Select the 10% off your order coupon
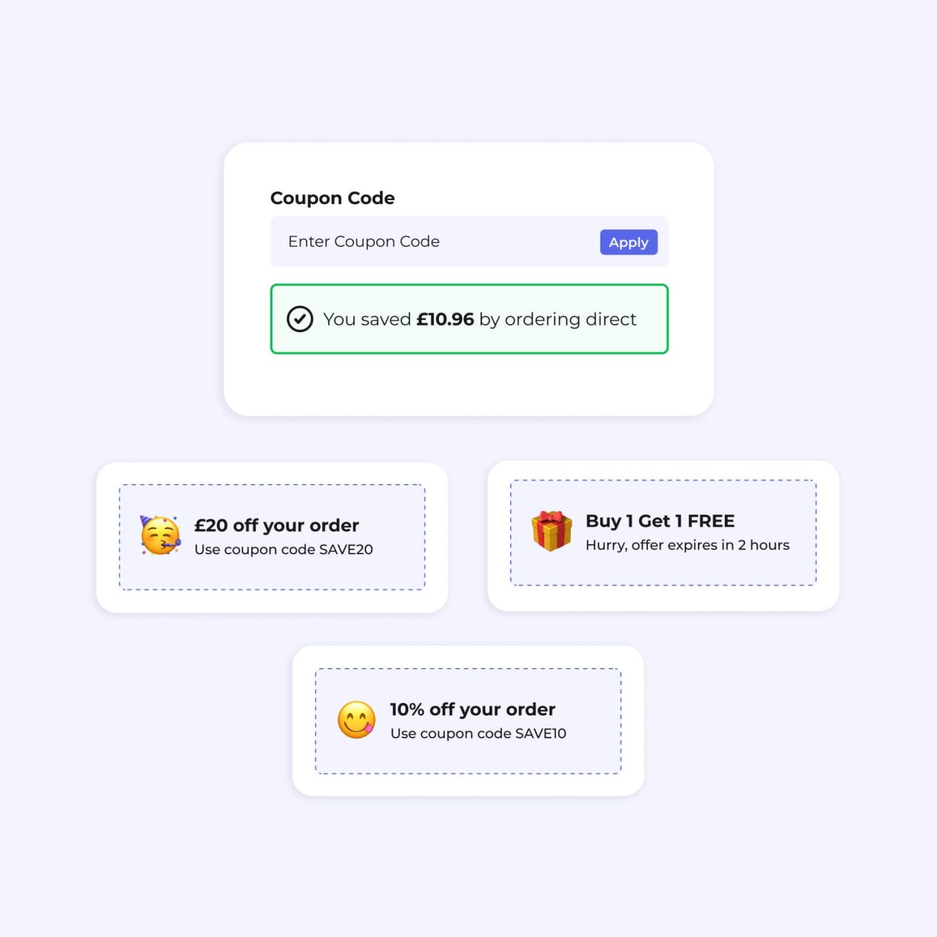The width and height of the screenshot is (937, 937). 468,719
